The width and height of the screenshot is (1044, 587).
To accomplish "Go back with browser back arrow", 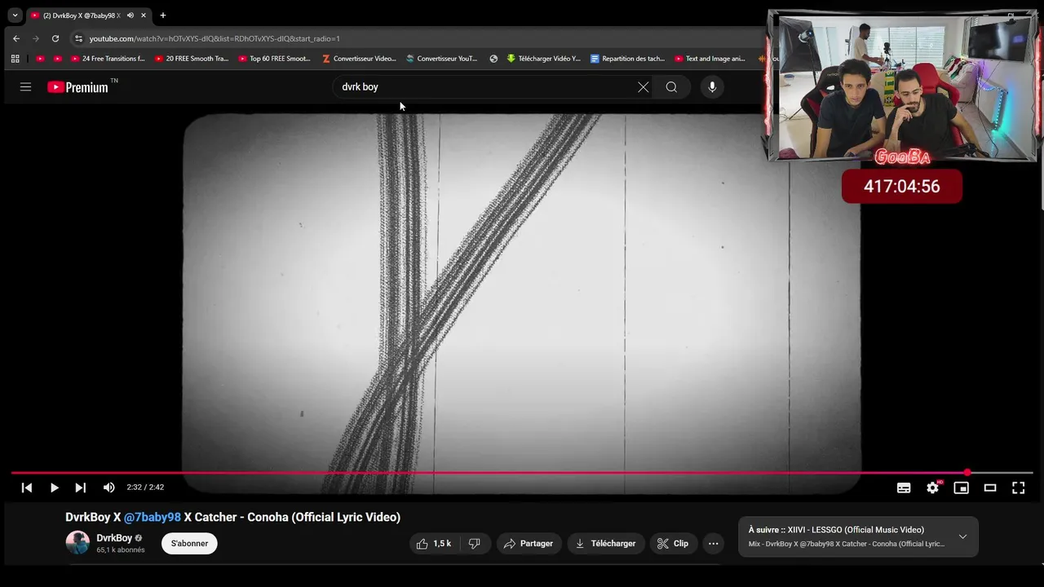I will point(15,38).
